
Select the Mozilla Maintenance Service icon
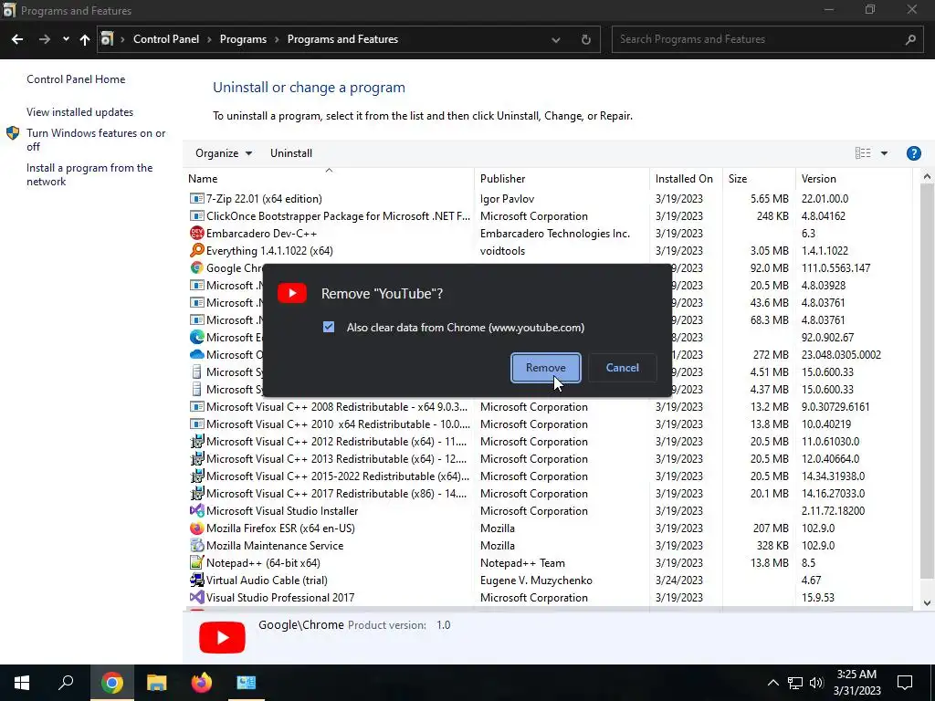[x=196, y=546]
